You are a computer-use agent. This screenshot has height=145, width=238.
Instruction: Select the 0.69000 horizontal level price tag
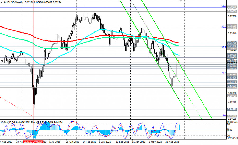coord(232,54)
